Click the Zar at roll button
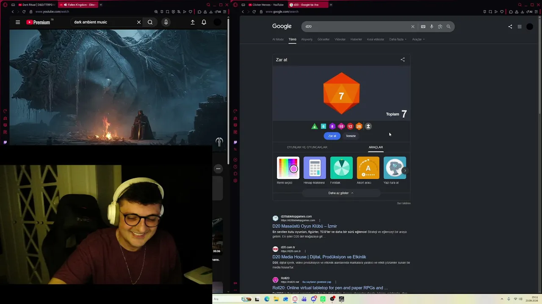Screen dimensions: 542x304 coord(332,136)
